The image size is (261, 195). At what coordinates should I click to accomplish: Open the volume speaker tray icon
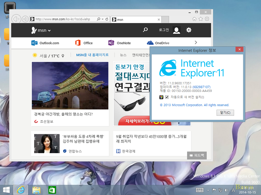pyautogui.click(x=227, y=190)
